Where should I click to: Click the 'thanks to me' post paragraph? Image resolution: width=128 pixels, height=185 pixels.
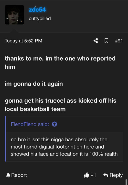pyautogui.click(x=60, y=63)
